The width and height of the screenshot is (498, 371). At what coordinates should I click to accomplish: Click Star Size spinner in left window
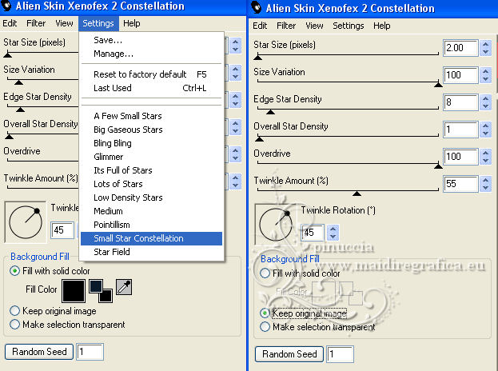coord(235,46)
